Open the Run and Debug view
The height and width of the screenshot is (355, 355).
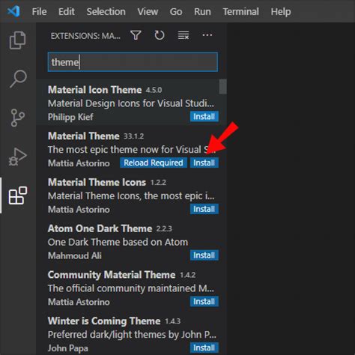click(x=18, y=157)
